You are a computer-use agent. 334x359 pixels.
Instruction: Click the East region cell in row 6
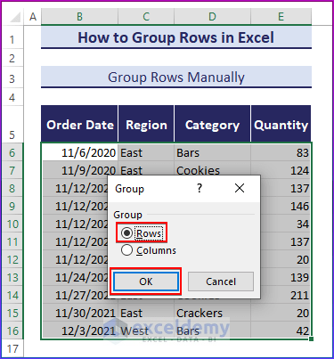(x=146, y=152)
